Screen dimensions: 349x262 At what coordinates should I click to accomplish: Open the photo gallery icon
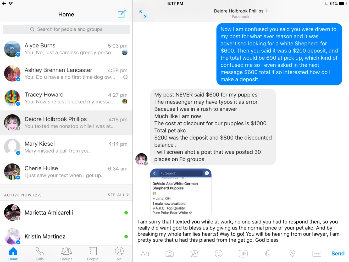[x=194, y=254]
